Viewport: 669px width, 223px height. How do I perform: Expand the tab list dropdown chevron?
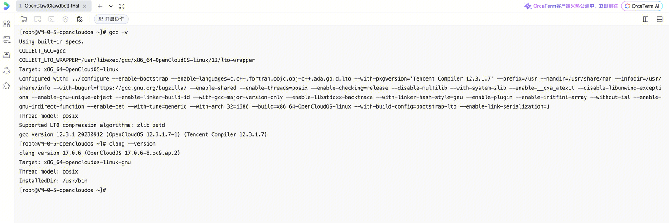coord(111,6)
